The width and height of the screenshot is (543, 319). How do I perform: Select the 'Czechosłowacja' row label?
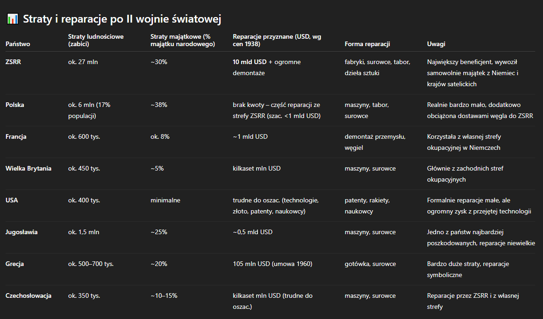[29, 295]
